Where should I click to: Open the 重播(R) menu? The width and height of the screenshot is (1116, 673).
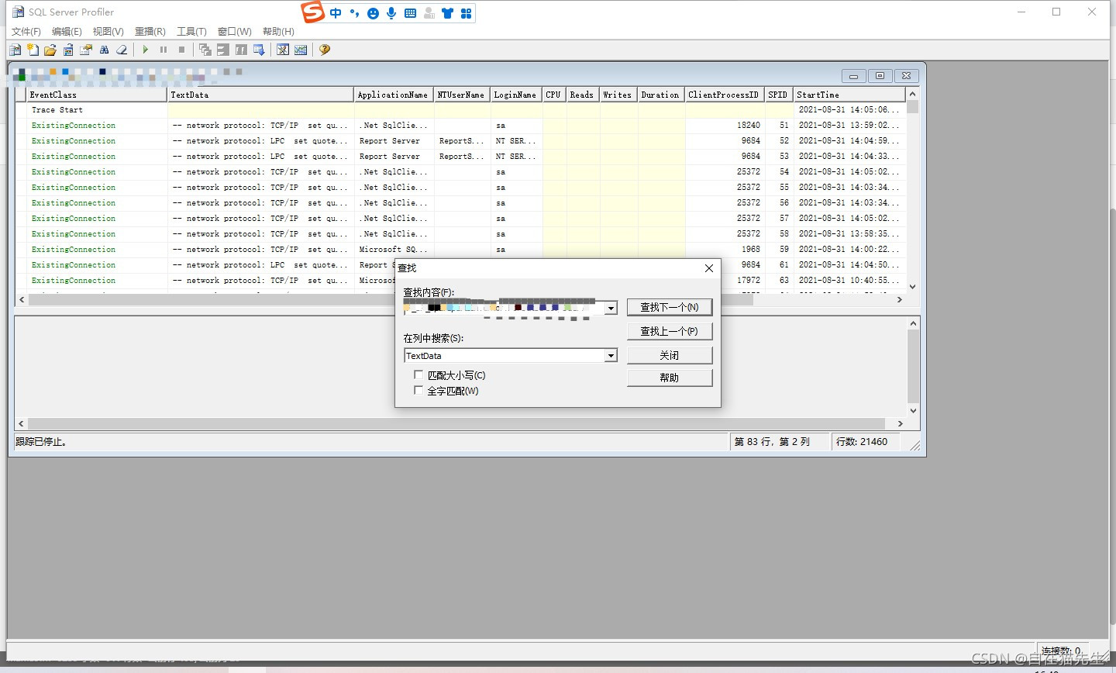(x=150, y=32)
